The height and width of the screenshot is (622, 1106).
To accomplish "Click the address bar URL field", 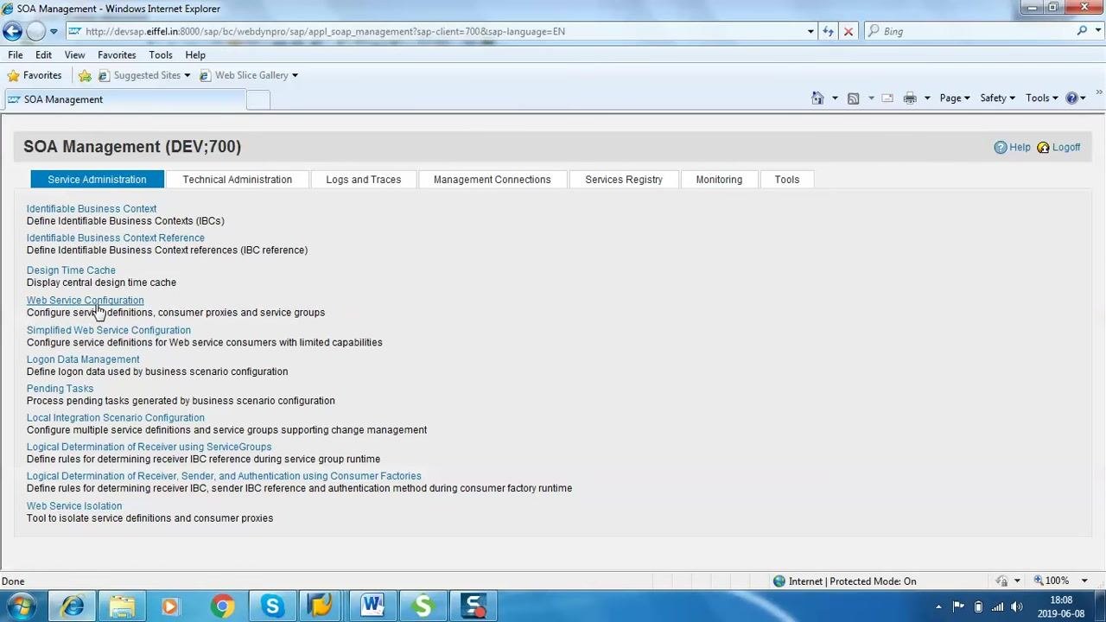I will click(x=441, y=31).
